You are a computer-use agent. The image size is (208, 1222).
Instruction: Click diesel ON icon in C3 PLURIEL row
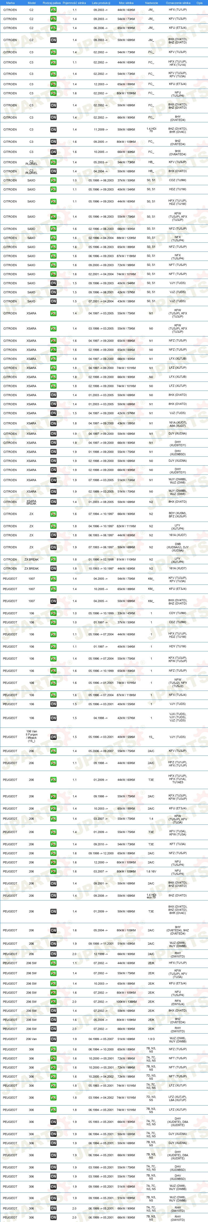click(x=53, y=171)
